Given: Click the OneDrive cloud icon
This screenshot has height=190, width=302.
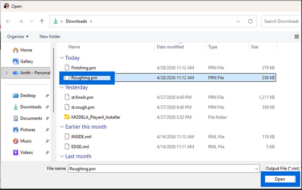Looking at the screenshot, I should coord(15,73).
